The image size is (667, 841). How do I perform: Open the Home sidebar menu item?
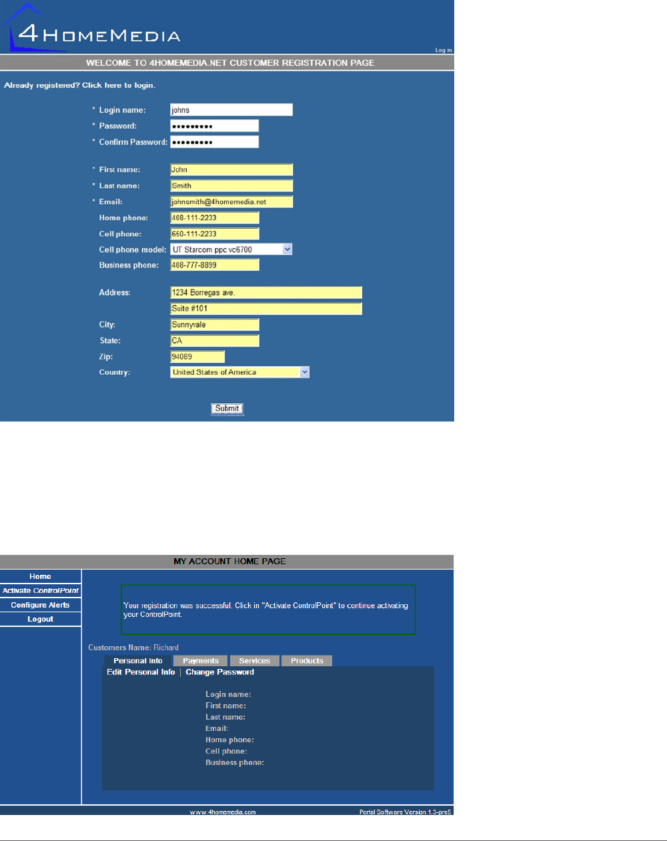point(41,577)
